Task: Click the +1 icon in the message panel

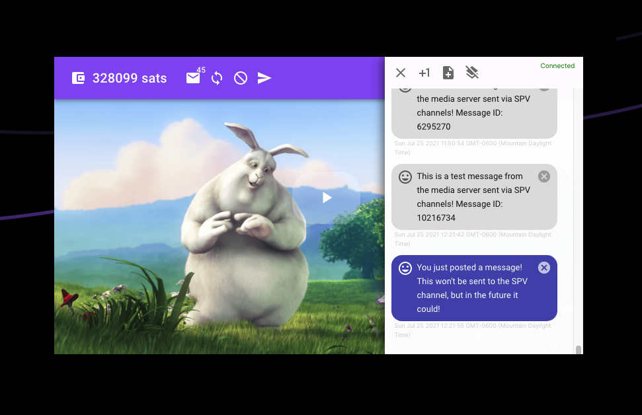Action: tap(424, 73)
